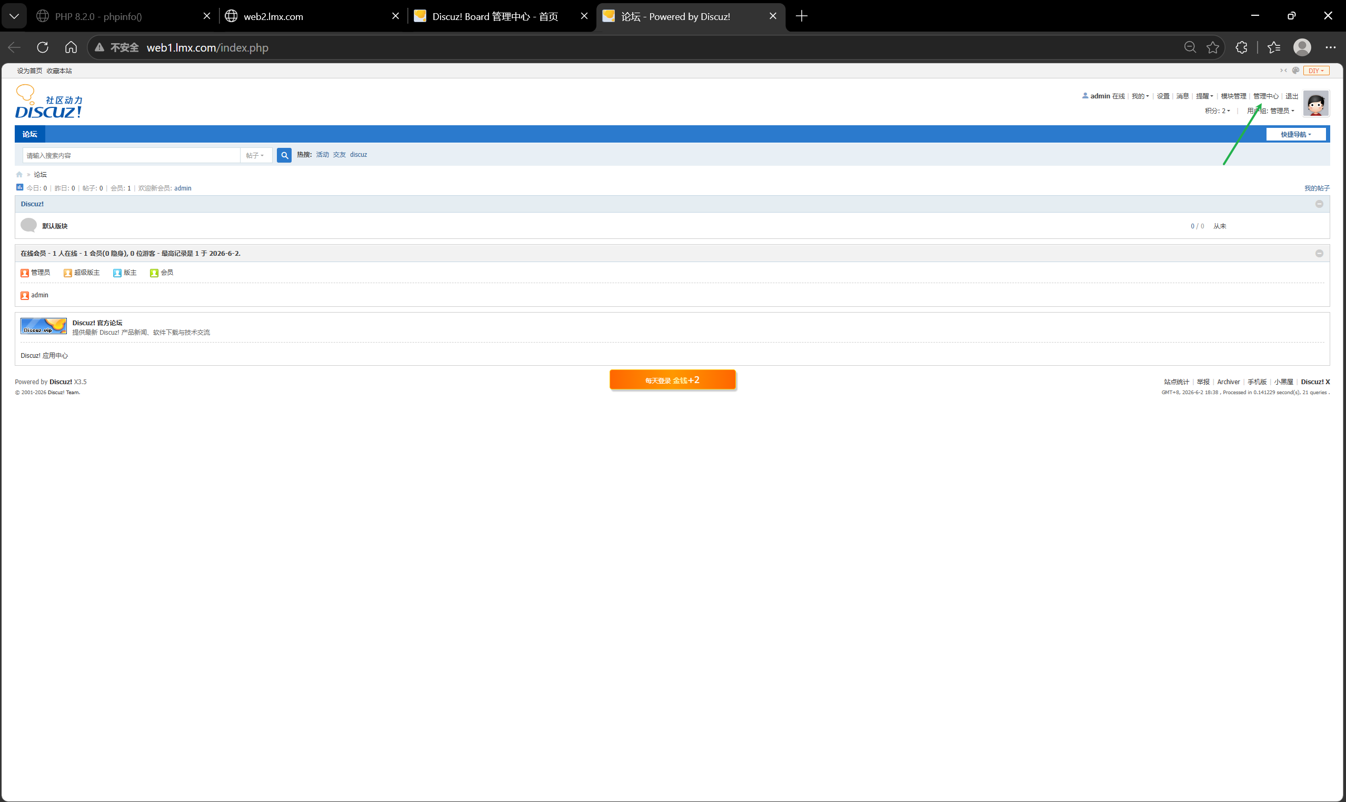Open the 管理中心 admin center link
The image size is (1346, 802).
[1265, 96]
